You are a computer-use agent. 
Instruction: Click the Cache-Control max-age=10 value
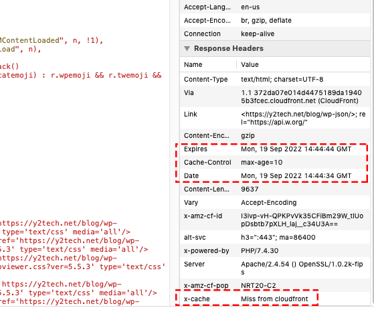point(262,162)
